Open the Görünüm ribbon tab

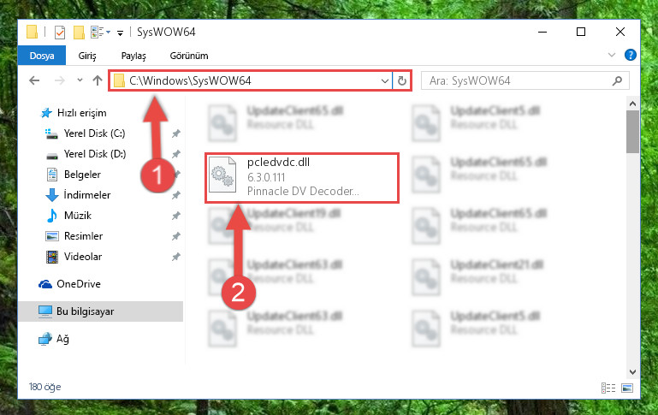[x=189, y=56]
